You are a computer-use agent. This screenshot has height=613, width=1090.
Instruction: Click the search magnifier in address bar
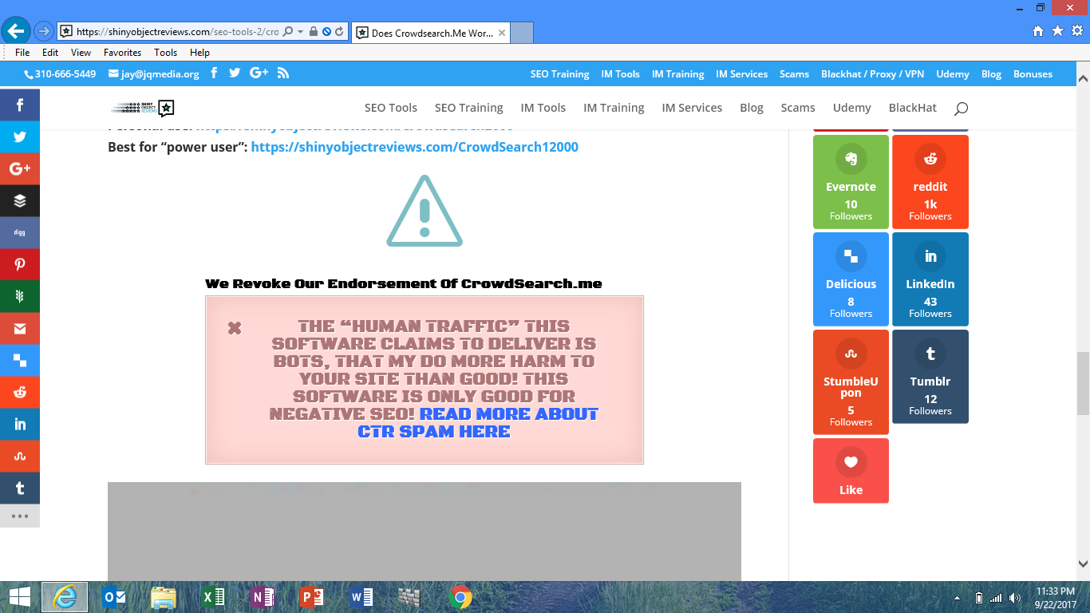288,32
